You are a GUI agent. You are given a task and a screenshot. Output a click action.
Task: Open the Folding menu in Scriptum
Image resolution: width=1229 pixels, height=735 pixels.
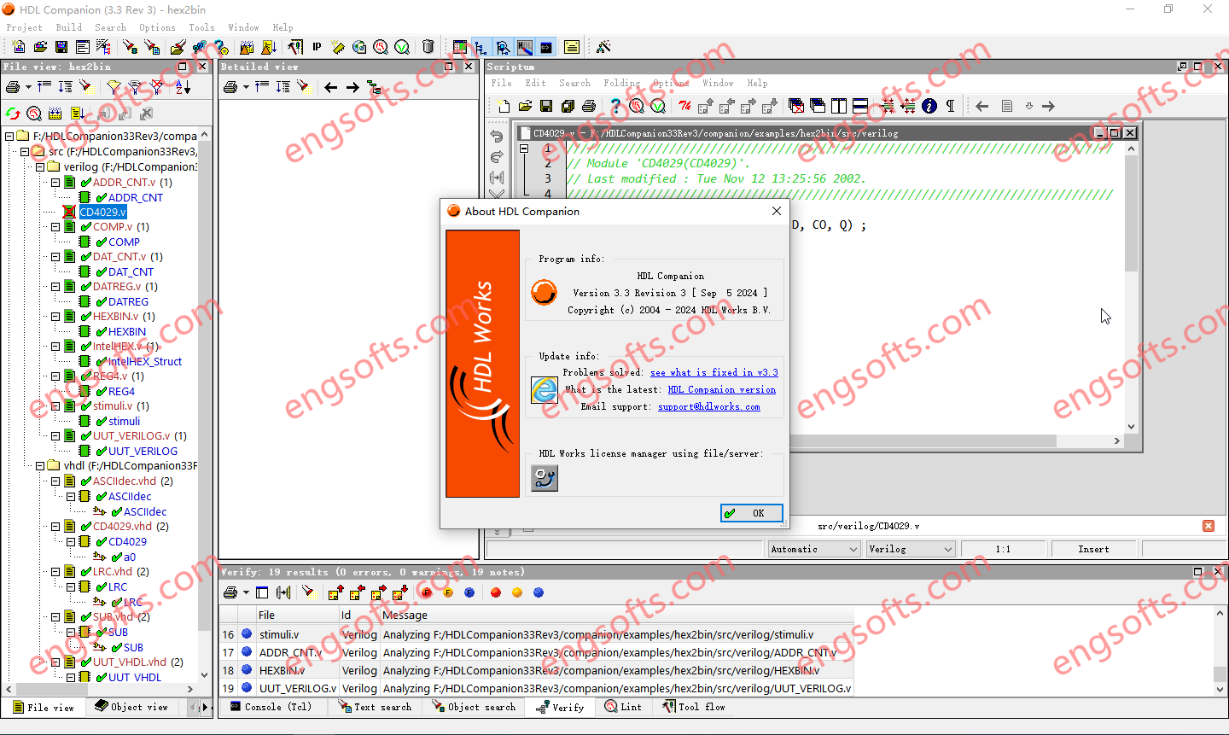(621, 83)
